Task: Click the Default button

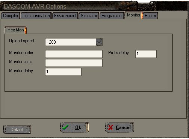Action: point(17,130)
